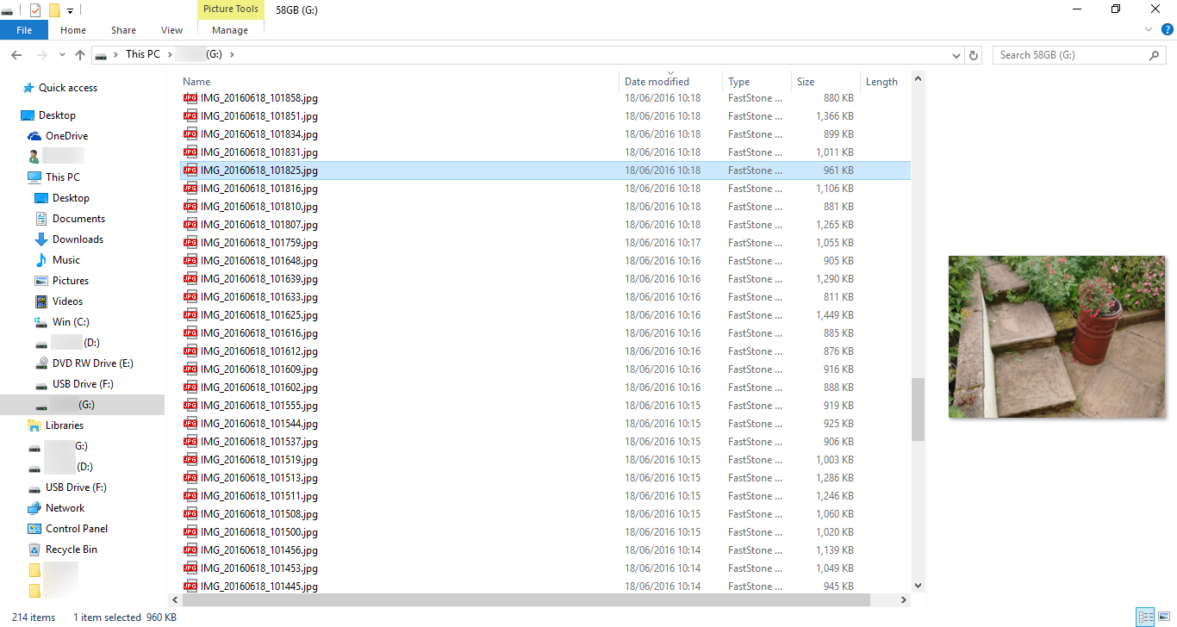1177x627 pixels.
Task: Click the Forward navigation arrow
Action: point(41,54)
